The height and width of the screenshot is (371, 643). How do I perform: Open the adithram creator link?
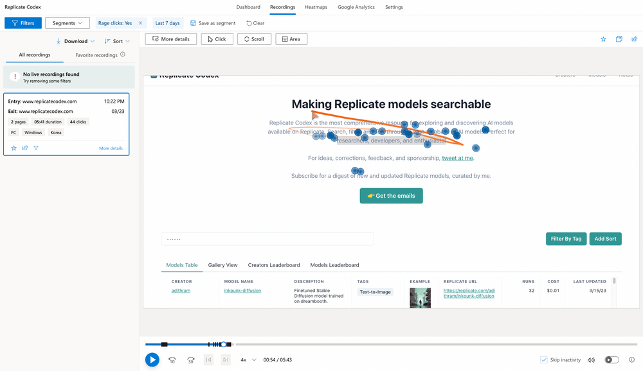(181, 291)
